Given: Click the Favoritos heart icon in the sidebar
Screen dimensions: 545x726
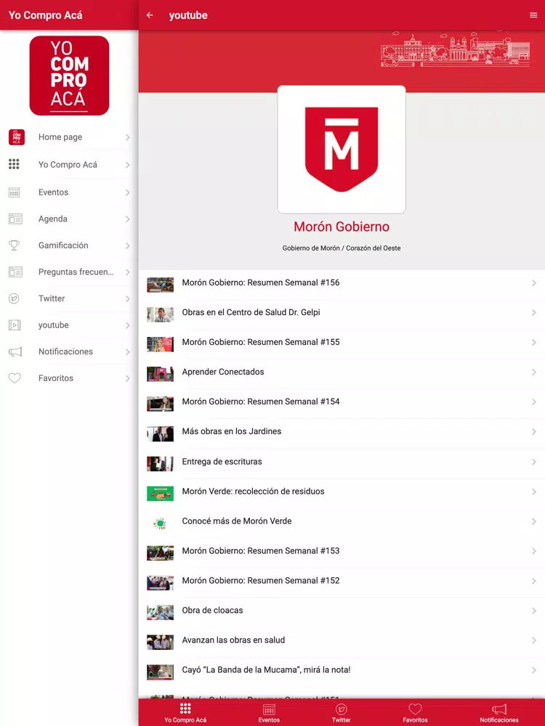Looking at the screenshot, I should 15,378.
